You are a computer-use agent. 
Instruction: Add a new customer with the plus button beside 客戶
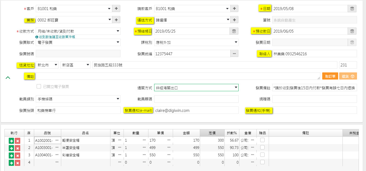(x=116, y=8)
